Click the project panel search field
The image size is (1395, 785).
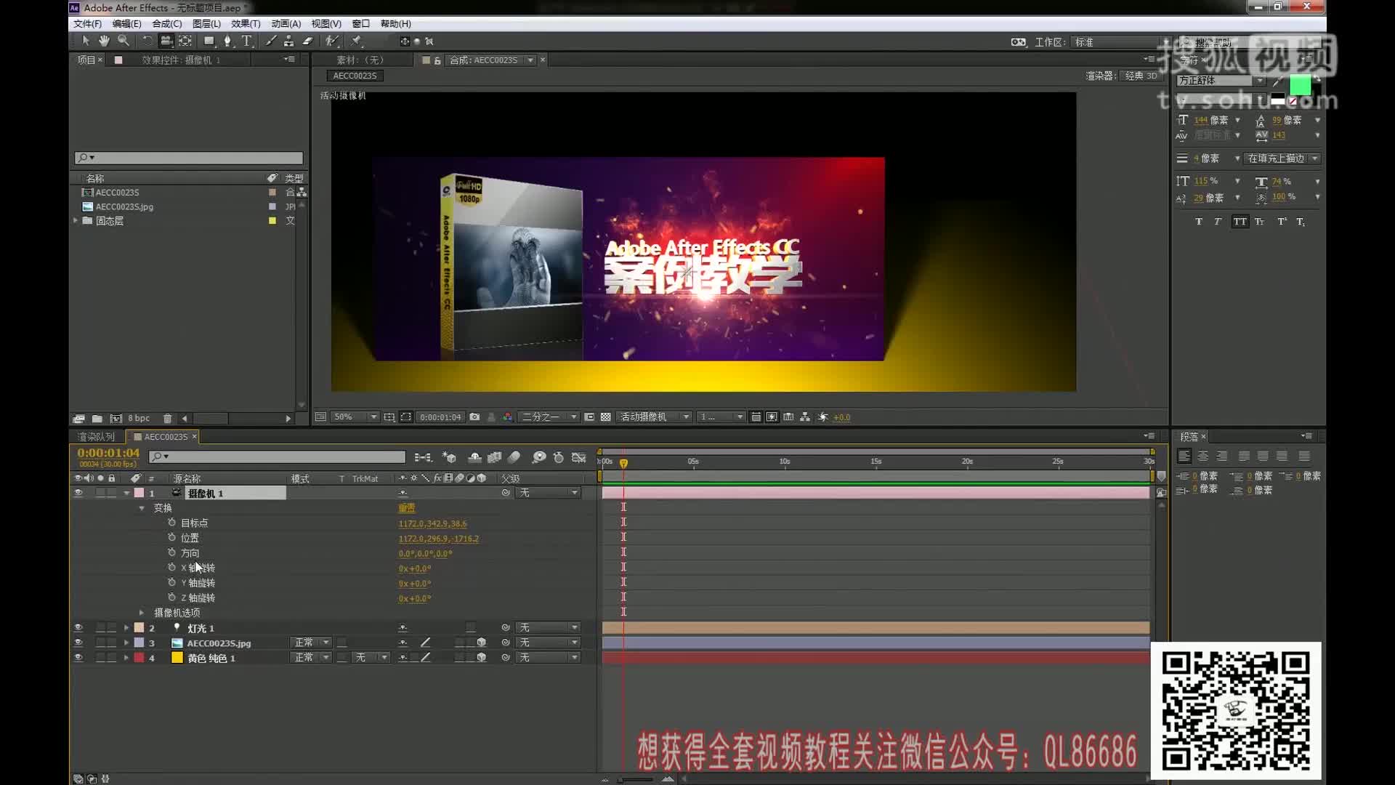pyautogui.click(x=189, y=158)
